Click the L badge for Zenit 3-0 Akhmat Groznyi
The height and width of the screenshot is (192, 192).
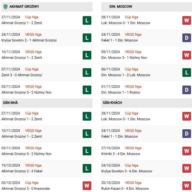[87, 72]
